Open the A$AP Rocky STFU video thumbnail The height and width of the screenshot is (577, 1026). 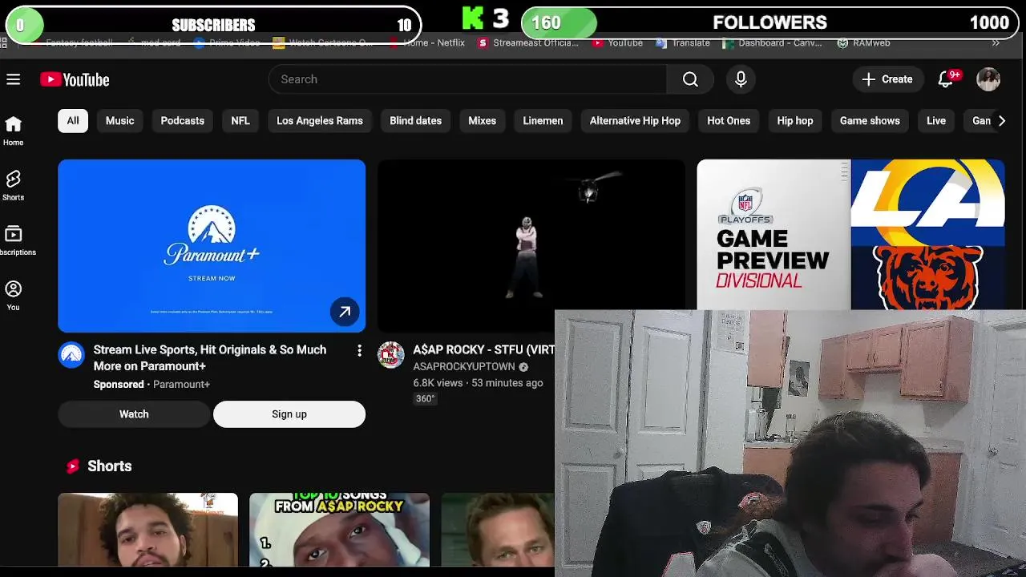pyautogui.click(x=531, y=245)
